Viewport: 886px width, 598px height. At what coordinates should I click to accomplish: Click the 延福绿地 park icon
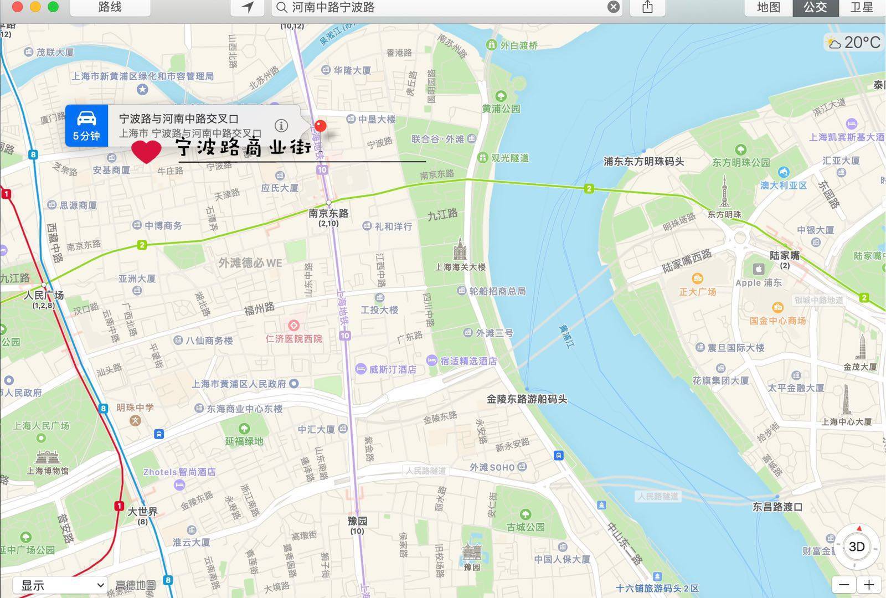point(244,429)
